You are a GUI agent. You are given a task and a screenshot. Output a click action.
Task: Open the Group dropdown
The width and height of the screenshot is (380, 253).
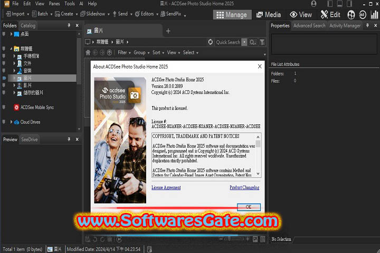pyautogui.click(x=141, y=53)
